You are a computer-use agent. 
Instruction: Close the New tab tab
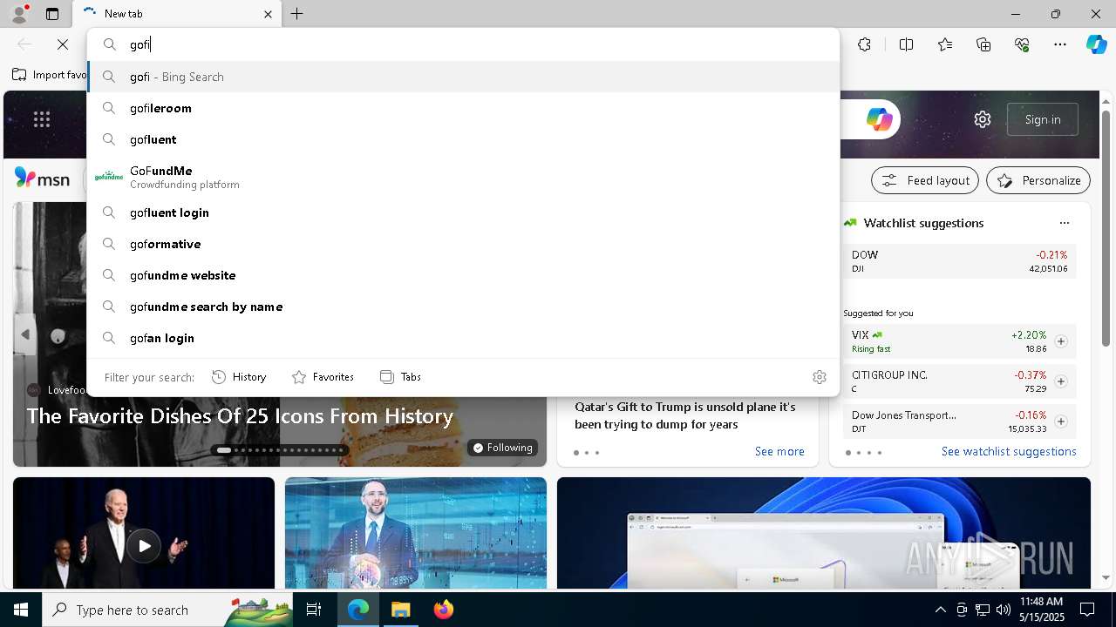click(268, 14)
